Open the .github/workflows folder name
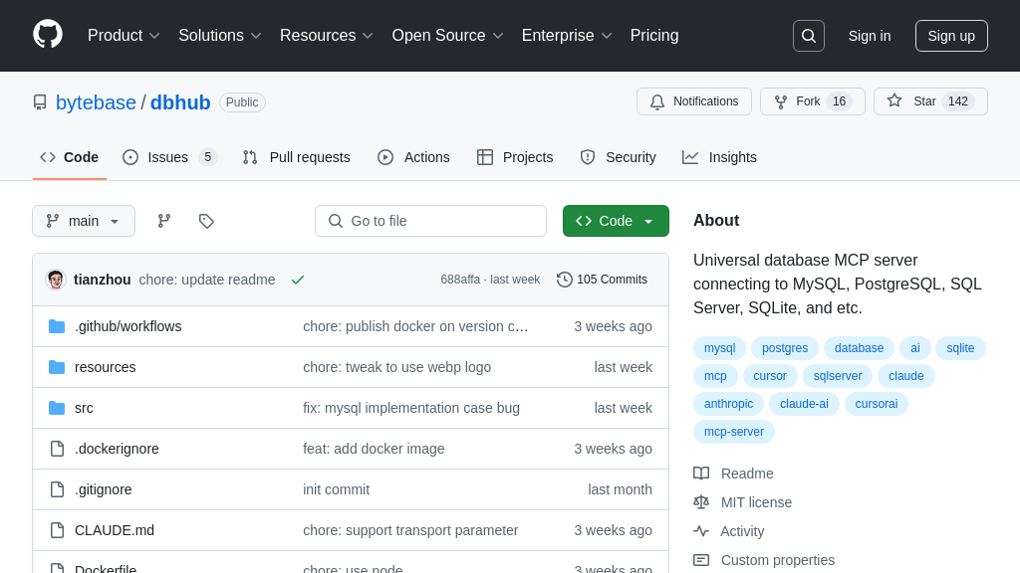 [x=128, y=326]
